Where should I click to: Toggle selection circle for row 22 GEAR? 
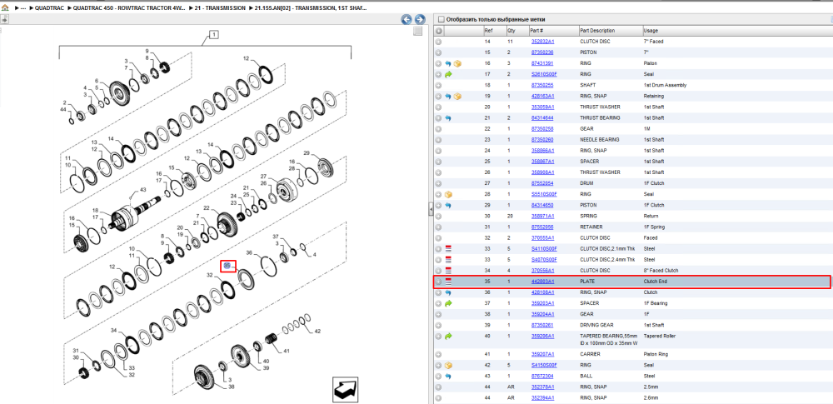click(x=438, y=128)
